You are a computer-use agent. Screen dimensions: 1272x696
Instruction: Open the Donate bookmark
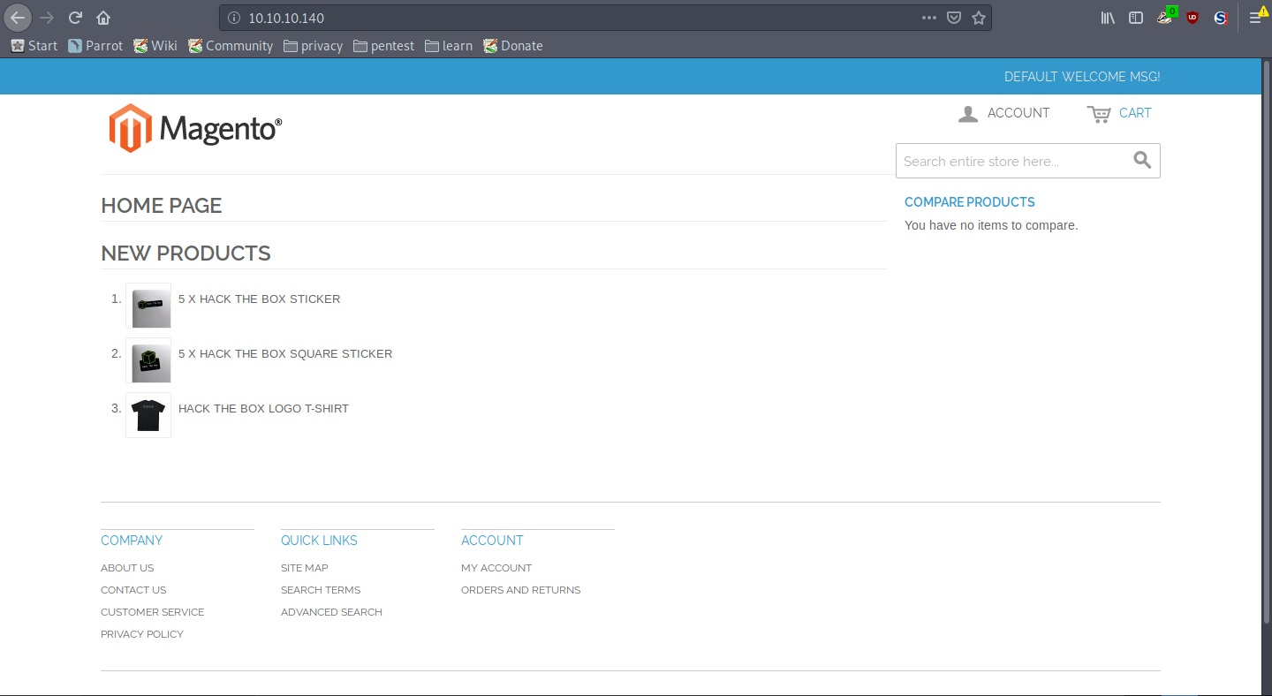tap(512, 46)
